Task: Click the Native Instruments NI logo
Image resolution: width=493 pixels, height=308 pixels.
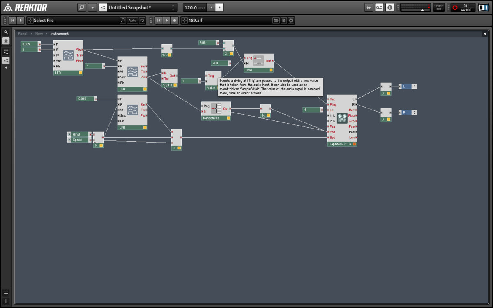Action: pos(484,7)
